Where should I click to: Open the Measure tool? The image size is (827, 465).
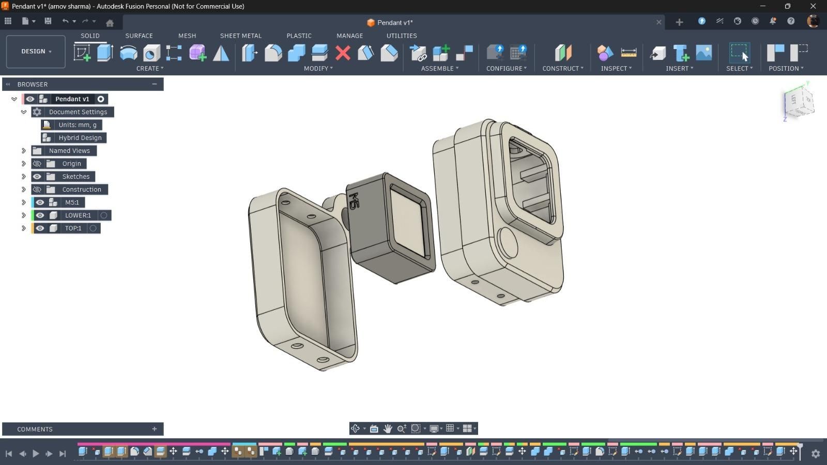629,53
